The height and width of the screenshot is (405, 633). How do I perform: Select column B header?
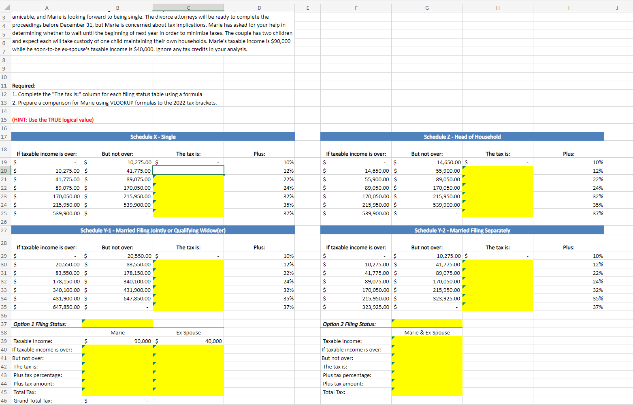[117, 8]
